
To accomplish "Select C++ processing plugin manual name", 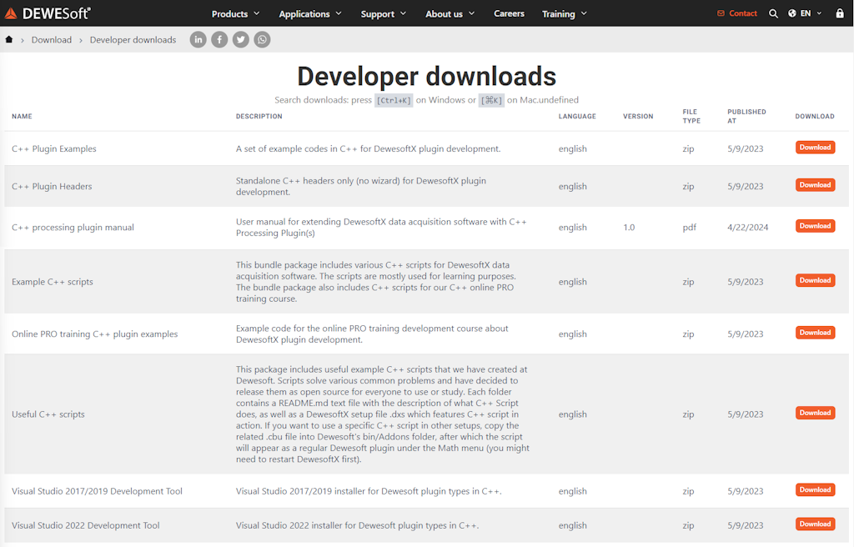I will click(x=73, y=227).
